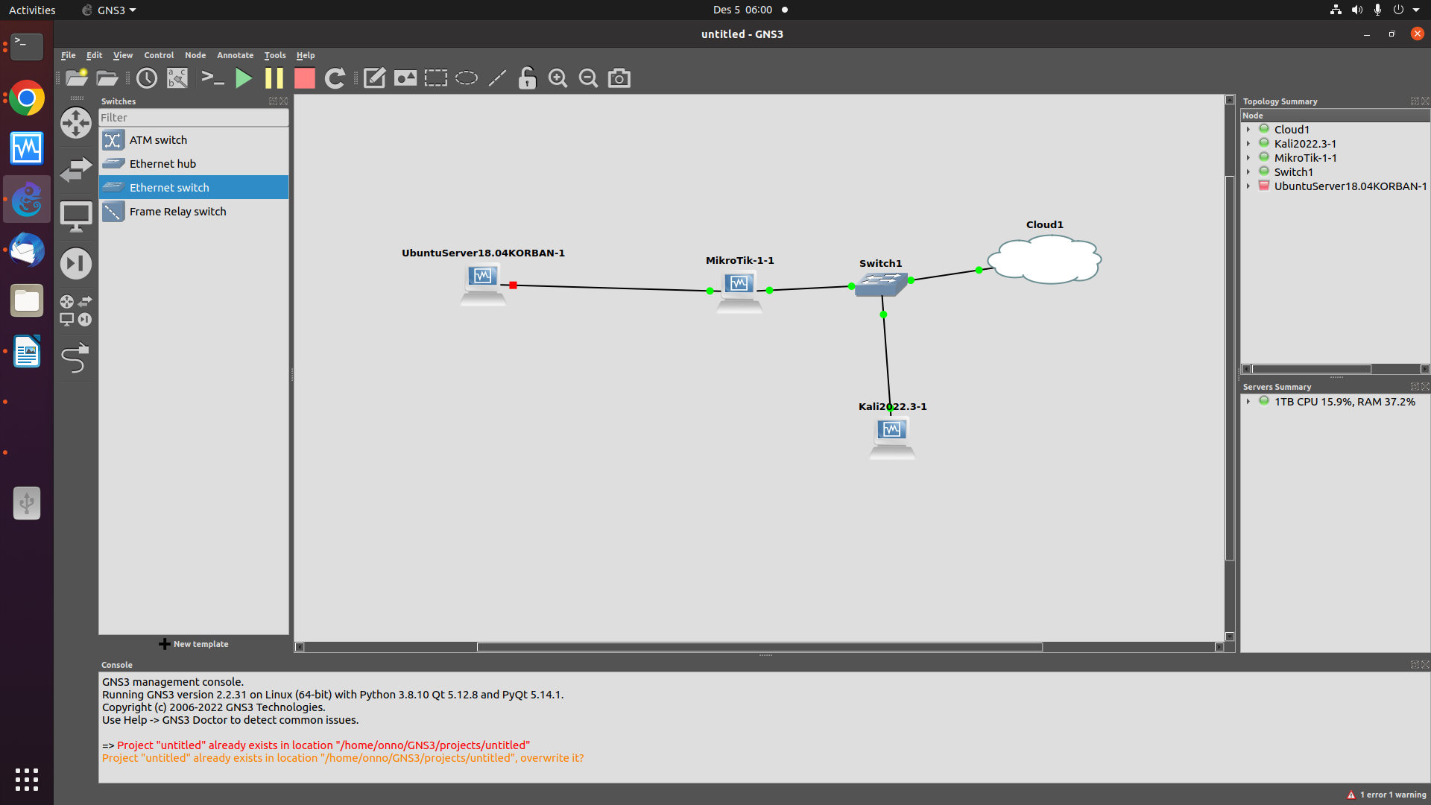Suspend all nodes with yellow pause button
The height and width of the screenshot is (805, 1431).
point(274,78)
